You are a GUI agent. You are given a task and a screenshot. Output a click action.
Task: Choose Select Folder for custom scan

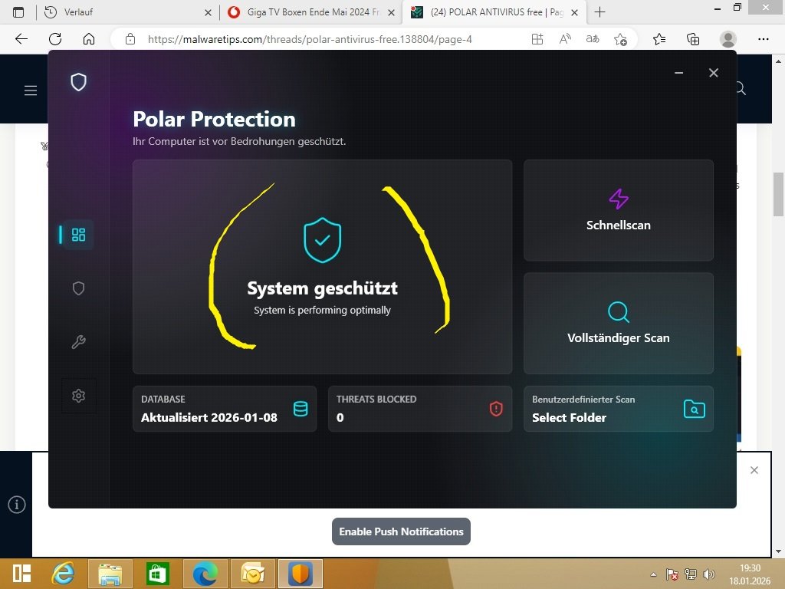(569, 418)
